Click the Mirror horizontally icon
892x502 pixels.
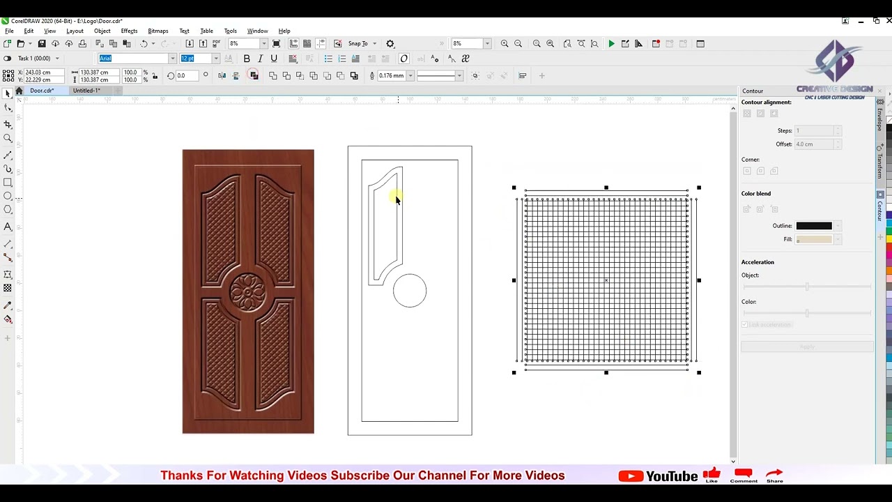point(222,76)
